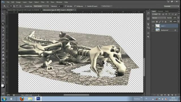Choose Intersect with Selection mode

coord(20,6)
